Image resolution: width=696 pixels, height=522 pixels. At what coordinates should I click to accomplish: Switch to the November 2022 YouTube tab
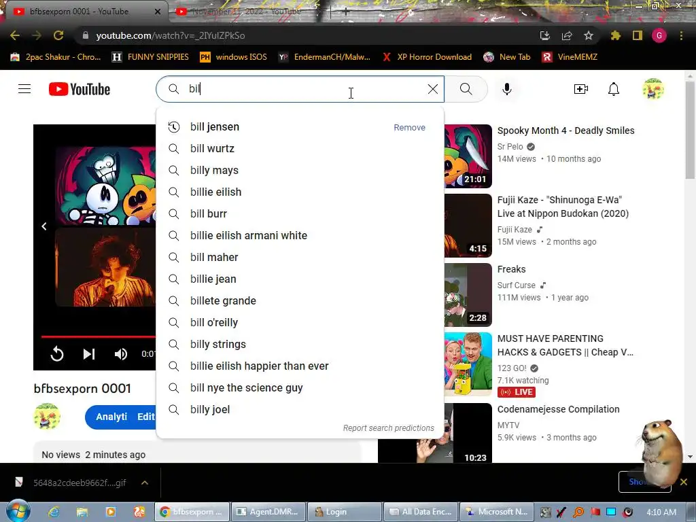(247, 11)
